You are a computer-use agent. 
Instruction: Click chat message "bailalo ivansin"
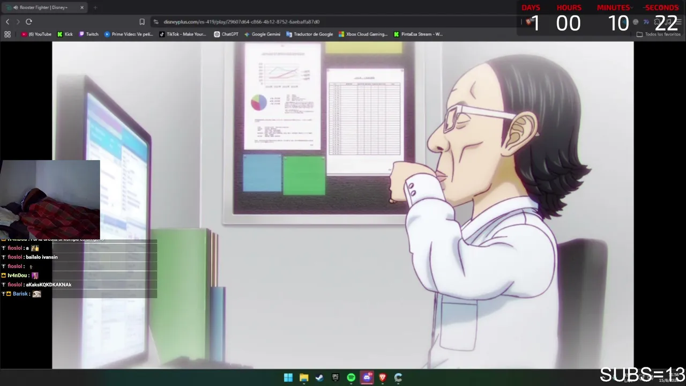42,257
